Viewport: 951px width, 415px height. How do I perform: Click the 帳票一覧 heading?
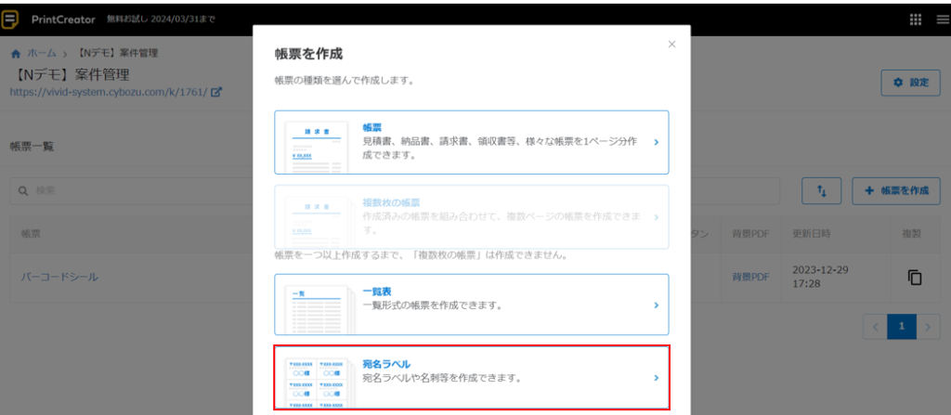pos(32,147)
